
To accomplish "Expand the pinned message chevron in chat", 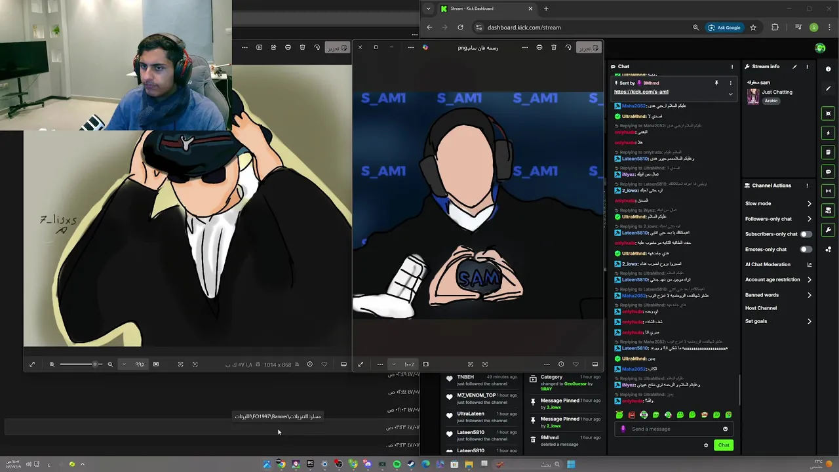I will [730, 94].
